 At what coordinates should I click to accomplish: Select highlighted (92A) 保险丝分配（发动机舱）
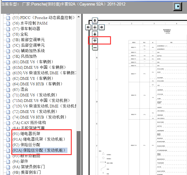click(x=40, y=150)
